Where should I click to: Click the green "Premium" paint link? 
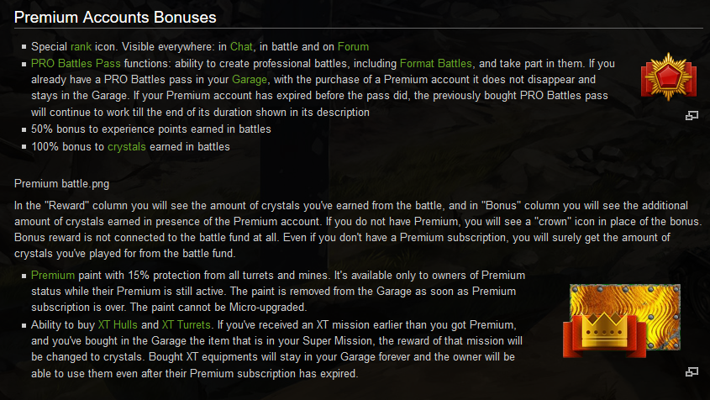click(52, 276)
